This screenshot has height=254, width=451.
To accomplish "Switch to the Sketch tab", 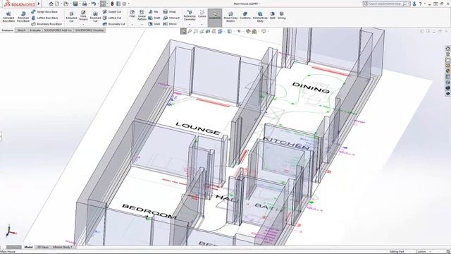I will pos(21,30).
